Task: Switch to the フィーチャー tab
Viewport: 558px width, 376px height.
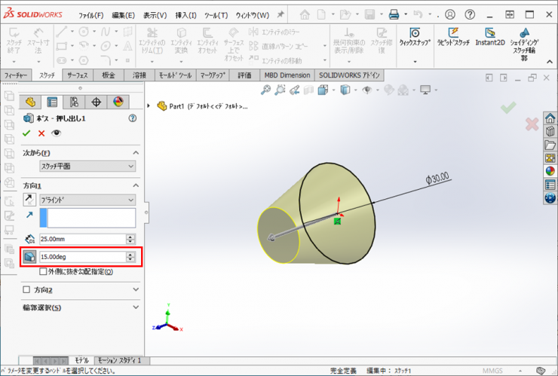Action: (x=17, y=75)
